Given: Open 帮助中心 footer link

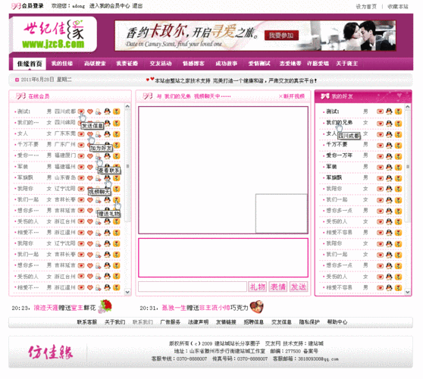Looking at the screenshot, I should click(x=337, y=322).
